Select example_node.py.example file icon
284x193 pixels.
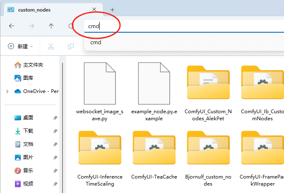coord(154,83)
